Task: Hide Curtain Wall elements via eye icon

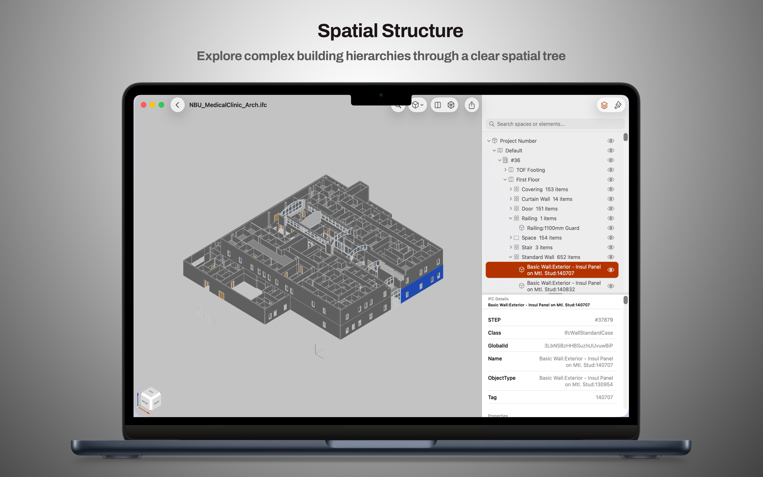Action: click(x=611, y=199)
